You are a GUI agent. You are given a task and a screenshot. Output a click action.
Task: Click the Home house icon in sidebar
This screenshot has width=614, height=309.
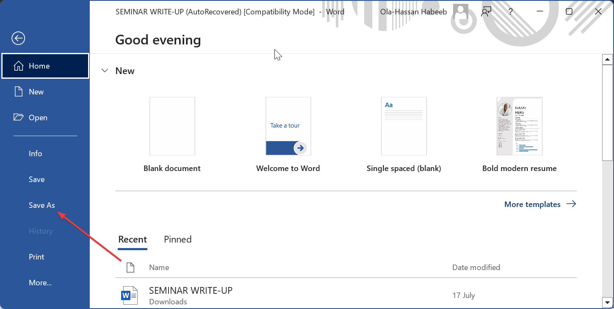click(18, 66)
